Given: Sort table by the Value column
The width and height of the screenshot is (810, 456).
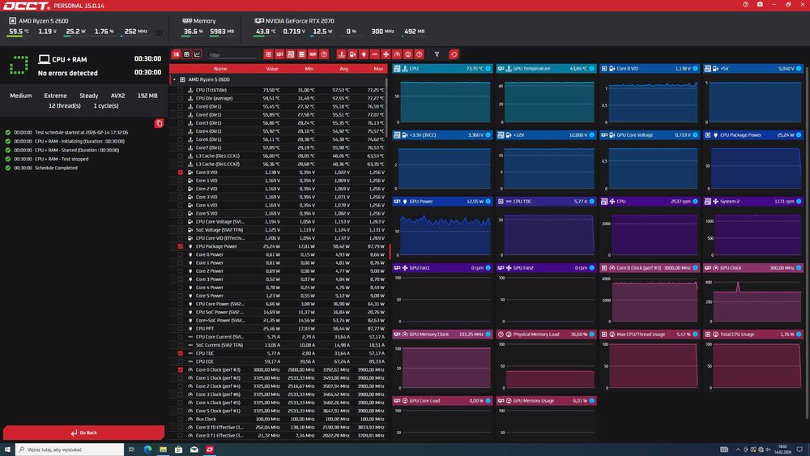Looking at the screenshot, I should coord(272,69).
